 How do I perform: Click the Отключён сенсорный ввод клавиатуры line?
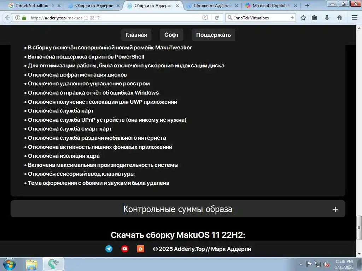80,174
